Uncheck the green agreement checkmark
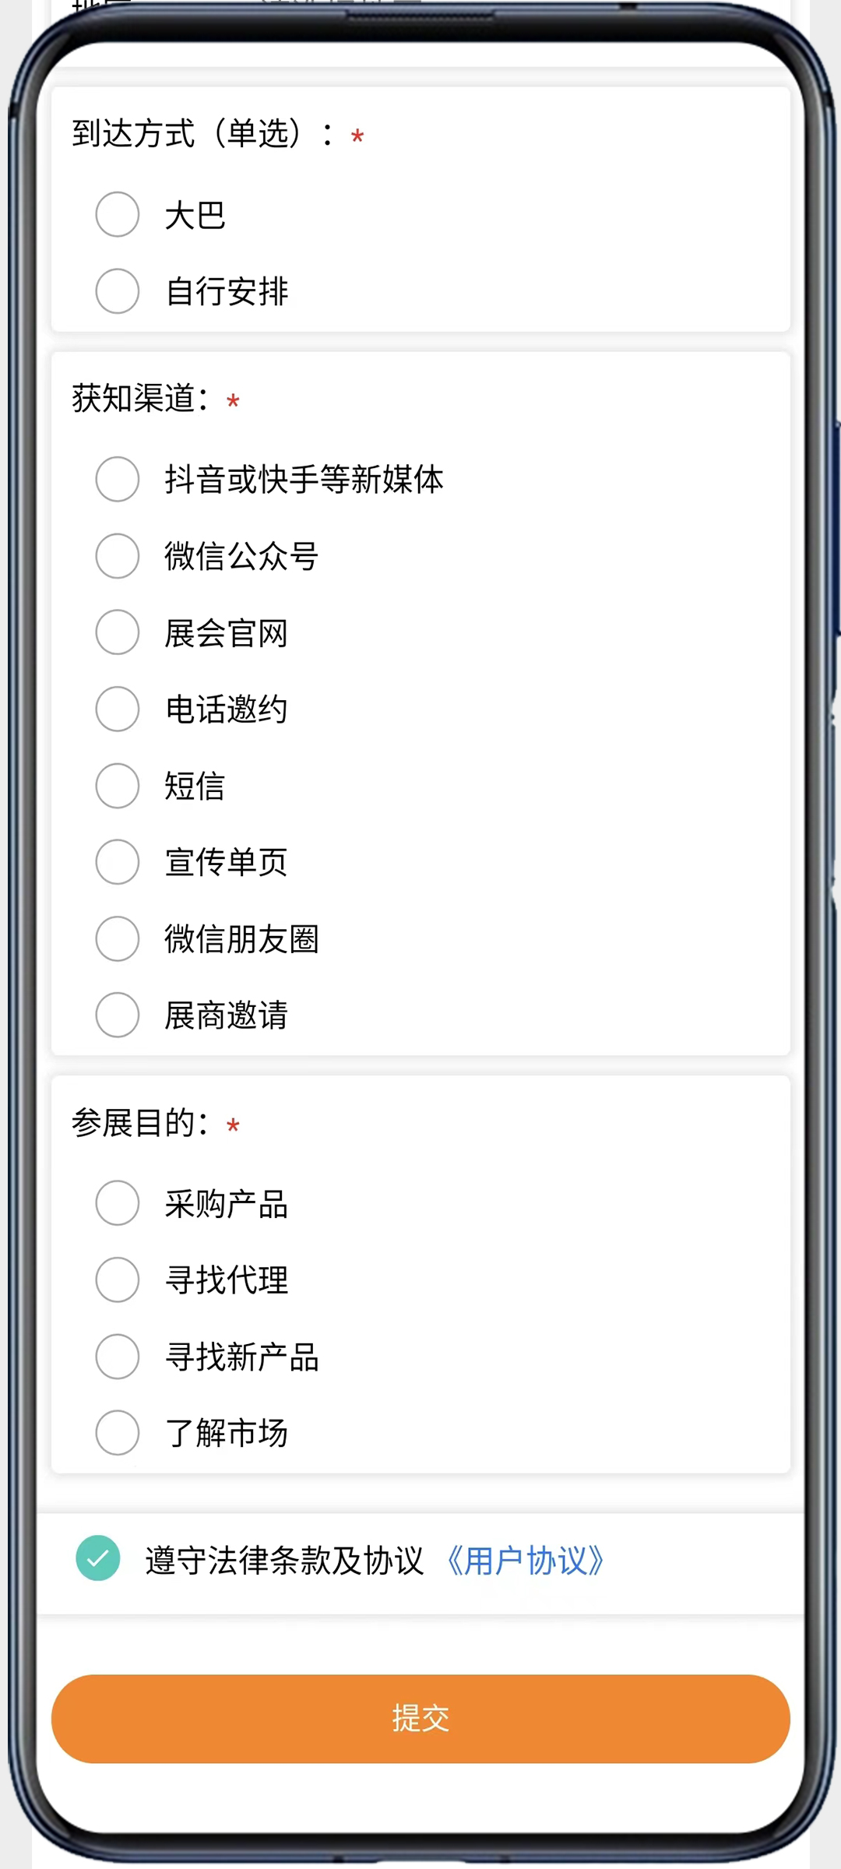Image resolution: width=841 pixels, height=1869 pixels. 98,1558
